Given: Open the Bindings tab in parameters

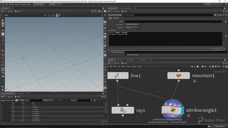Looking at the screenshot, I should (116, 18).
